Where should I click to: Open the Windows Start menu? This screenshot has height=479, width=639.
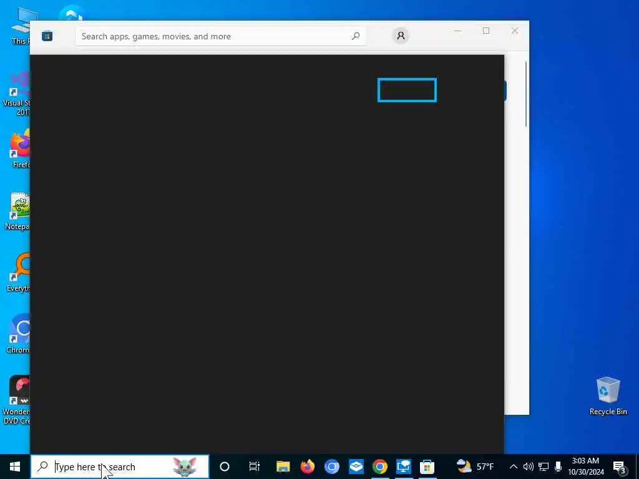tap(15, 467)
